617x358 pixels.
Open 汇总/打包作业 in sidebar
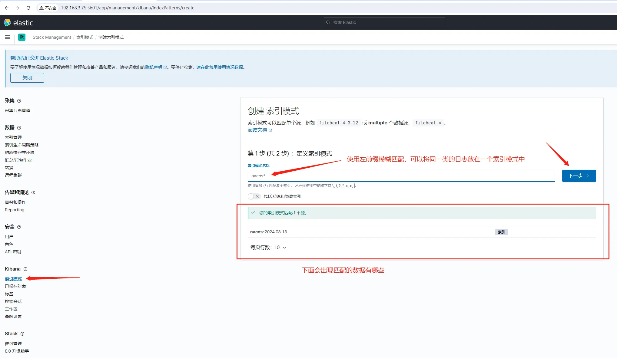click(x=18, y=160)
